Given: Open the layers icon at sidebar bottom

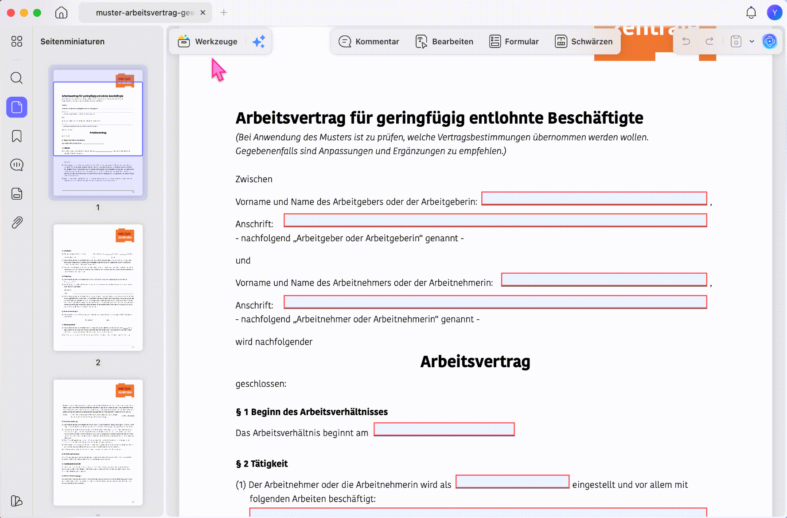Looking at the screenshot, I should (x=17, y=501).
